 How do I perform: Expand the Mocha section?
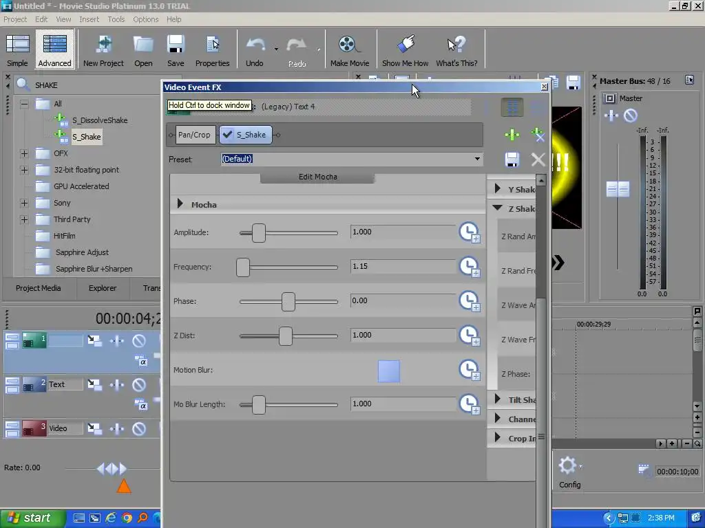[180, 203]
